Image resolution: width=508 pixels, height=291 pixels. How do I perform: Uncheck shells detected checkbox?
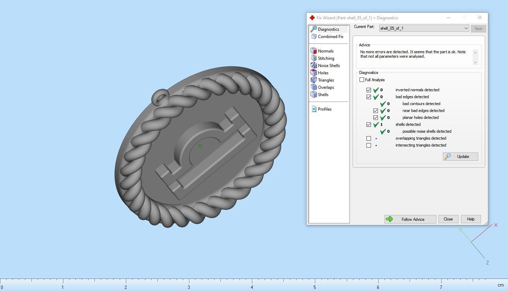[x=369, y=124]
